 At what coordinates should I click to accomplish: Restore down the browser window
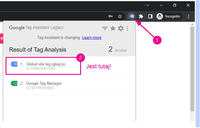[175, 5]
